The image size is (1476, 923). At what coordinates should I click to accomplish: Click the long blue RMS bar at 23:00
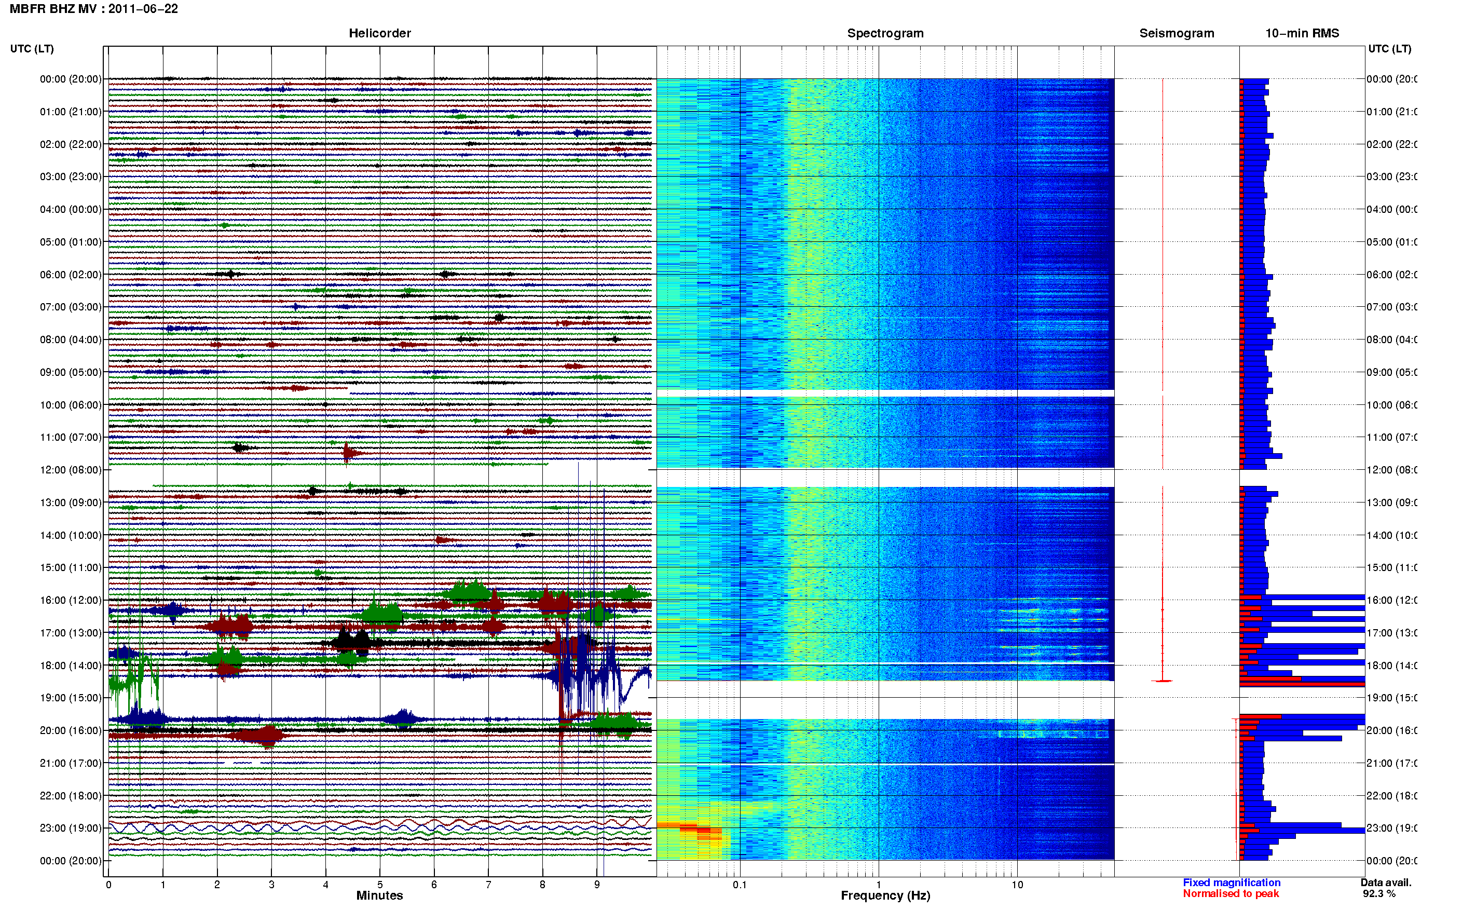(x=1303, y=830)
